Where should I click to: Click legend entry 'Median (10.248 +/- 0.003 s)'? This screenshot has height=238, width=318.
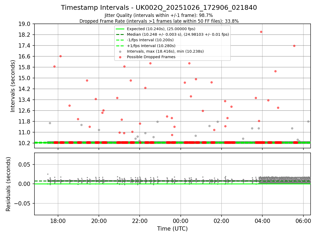[178, 34]
